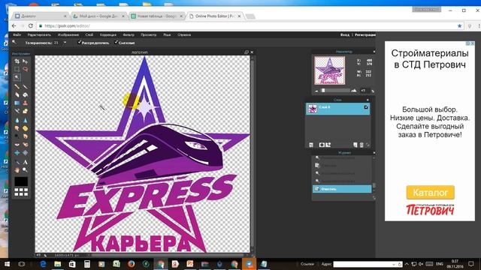
Task: Click the Вход login link
Action: coord(345,35)
